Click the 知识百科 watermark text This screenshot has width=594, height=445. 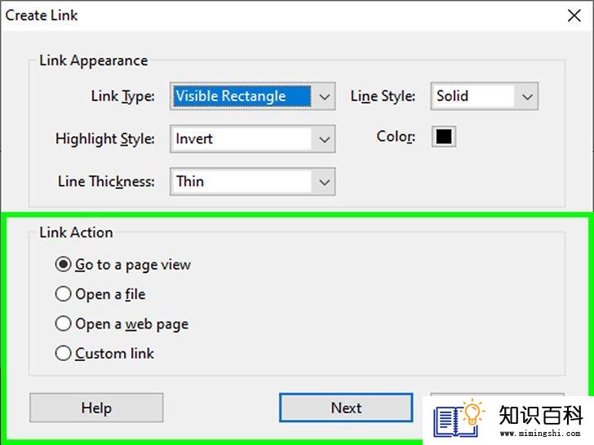(x=541, y=415)
